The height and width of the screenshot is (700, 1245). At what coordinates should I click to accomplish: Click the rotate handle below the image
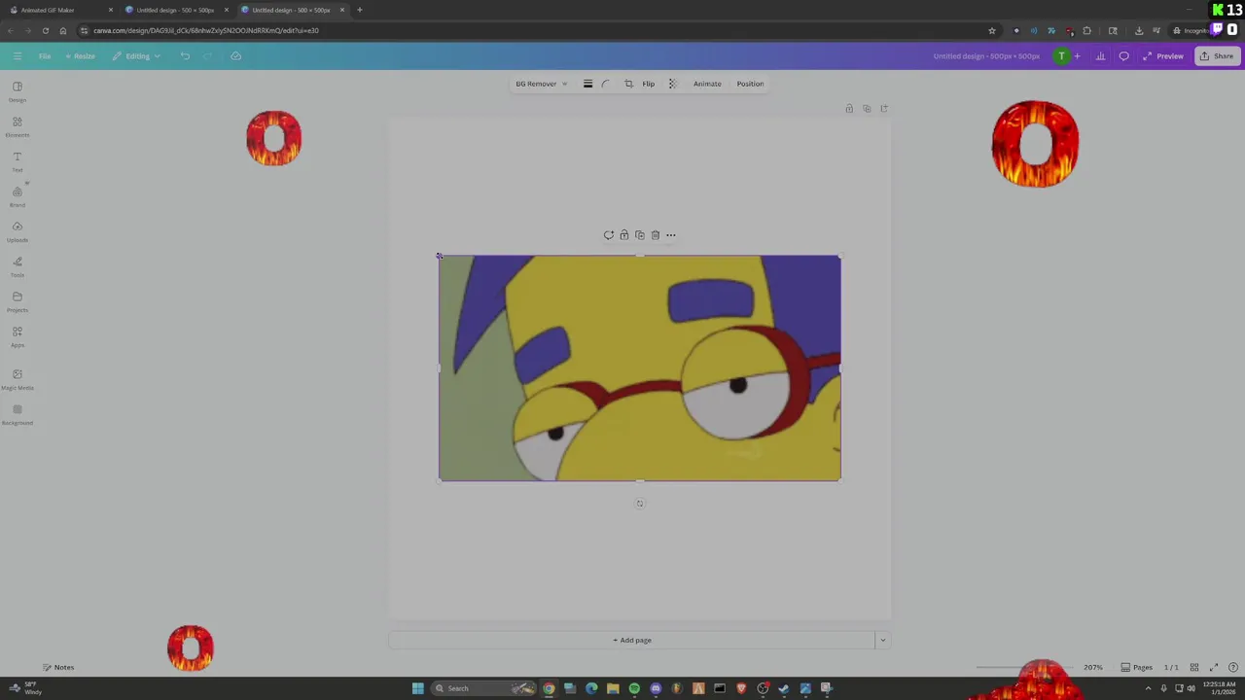coord(640,504)
